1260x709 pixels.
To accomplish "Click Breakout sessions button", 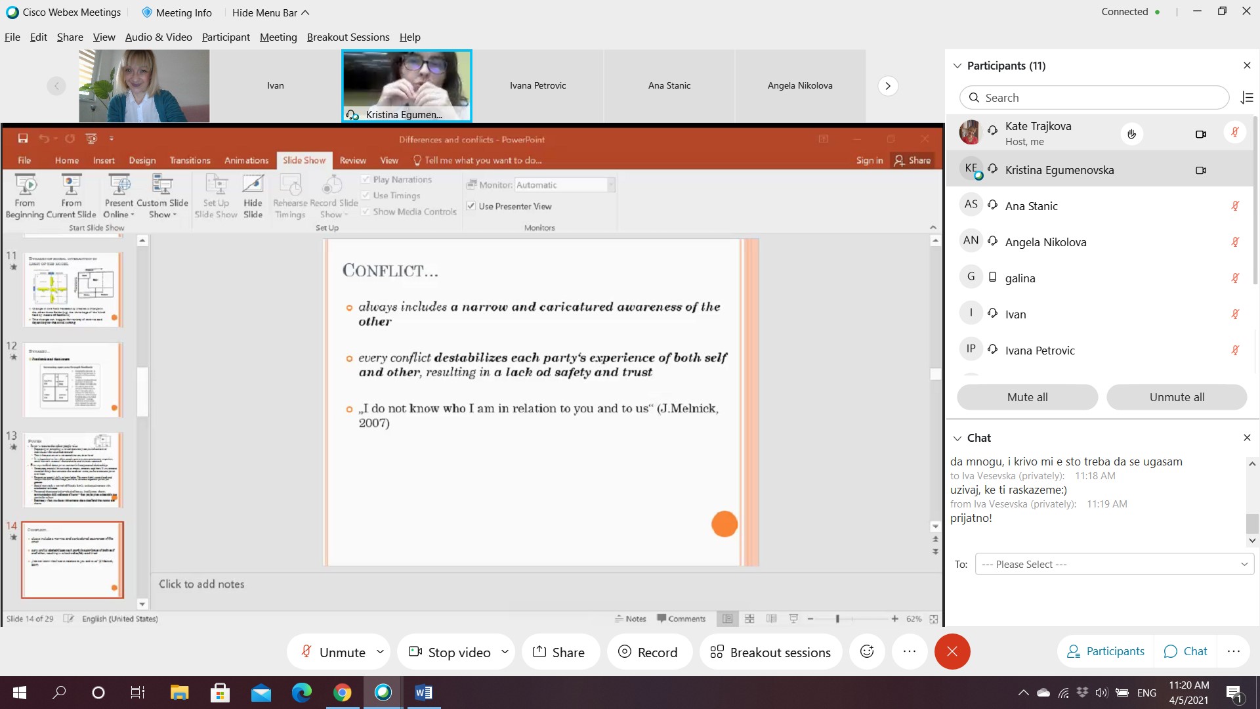I will (x=770, y=652).
